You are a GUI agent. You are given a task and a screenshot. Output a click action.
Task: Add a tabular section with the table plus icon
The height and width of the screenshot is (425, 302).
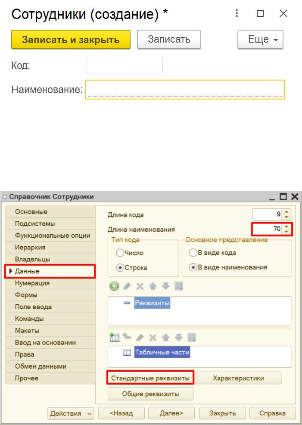pyautogui.click(x=114, y=338)
